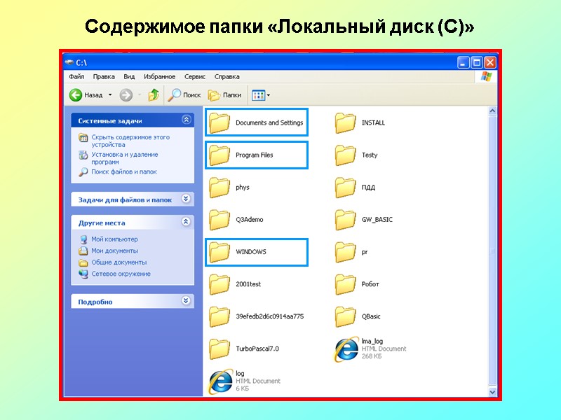Toggle the Папки folders pane button
The image size is (561, 420).
(224, 95)
